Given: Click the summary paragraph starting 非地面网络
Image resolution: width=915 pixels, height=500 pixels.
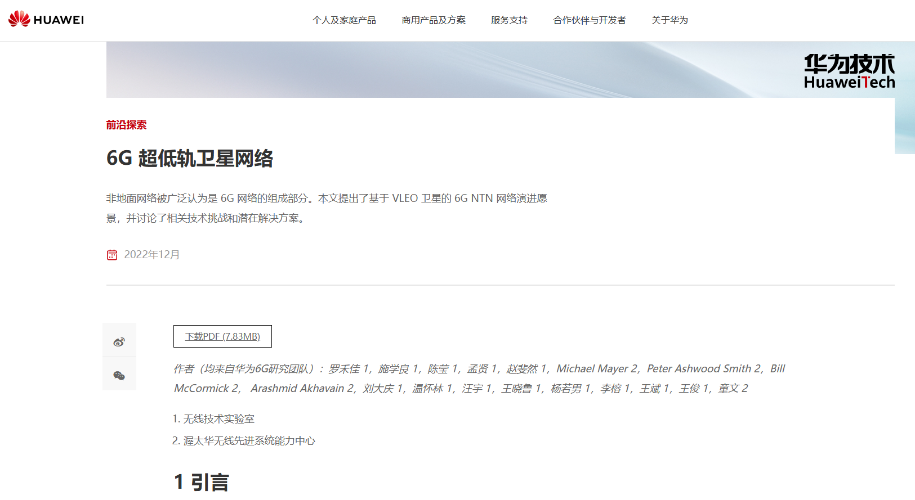Looking at the screenshot, I should click(x=327, y=208).
